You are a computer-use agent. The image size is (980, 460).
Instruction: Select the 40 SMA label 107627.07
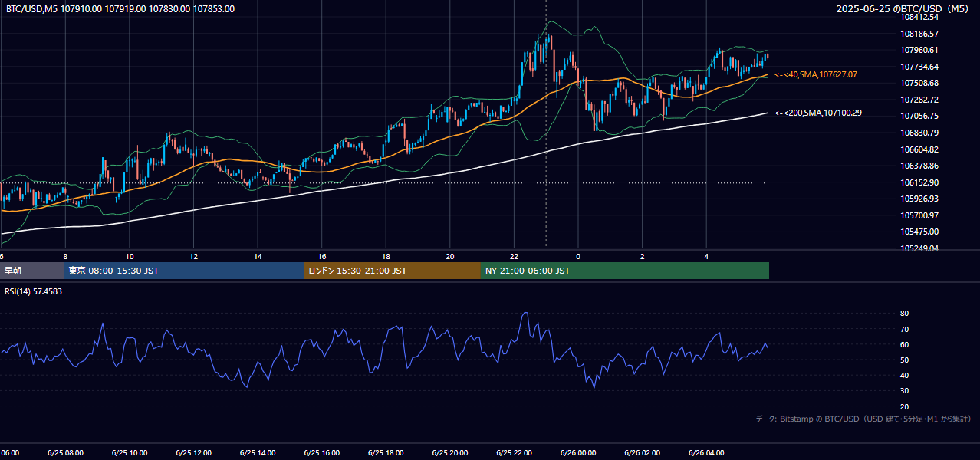tap(816, 74)
